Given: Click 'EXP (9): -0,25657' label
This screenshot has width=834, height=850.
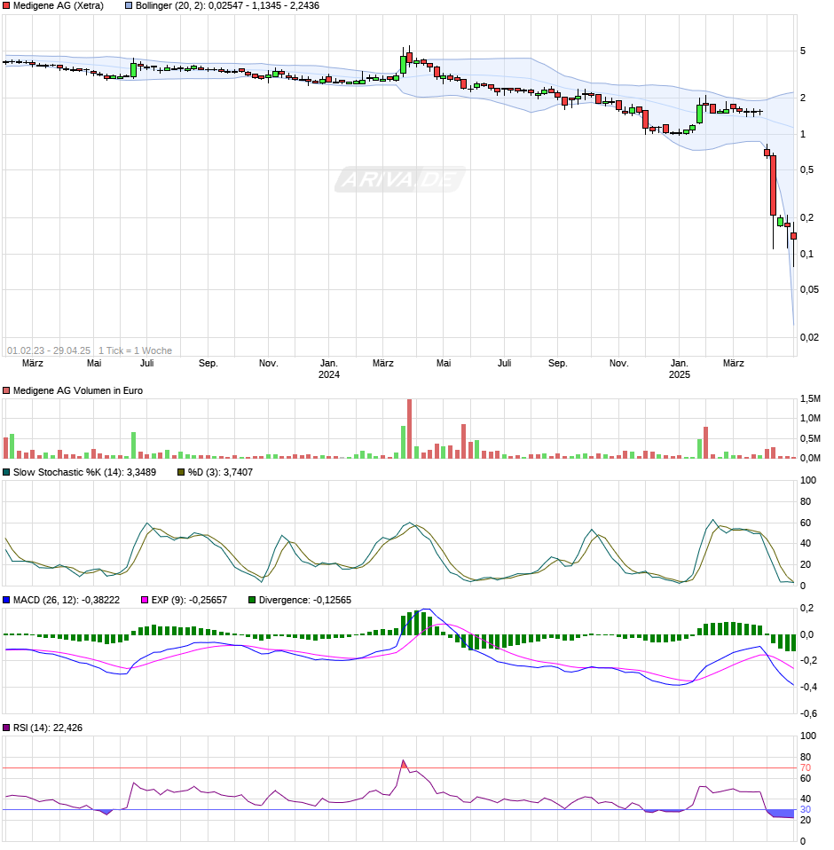Looking at the screenshot, I should [x=189, y=601].
